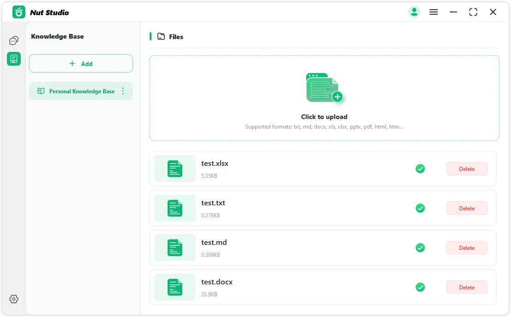Viewport: 511px width, 317px height.
Task: Select the Knowledge Base sidebar icon
Action: [14, 59]
